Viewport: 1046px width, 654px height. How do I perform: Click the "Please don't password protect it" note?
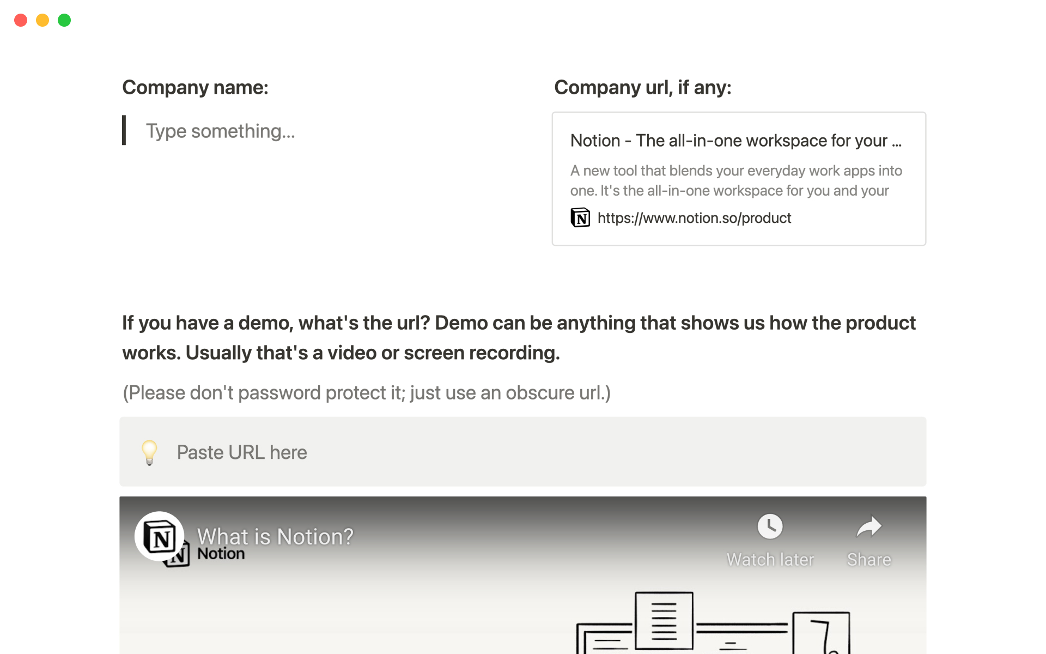(367, 393)
